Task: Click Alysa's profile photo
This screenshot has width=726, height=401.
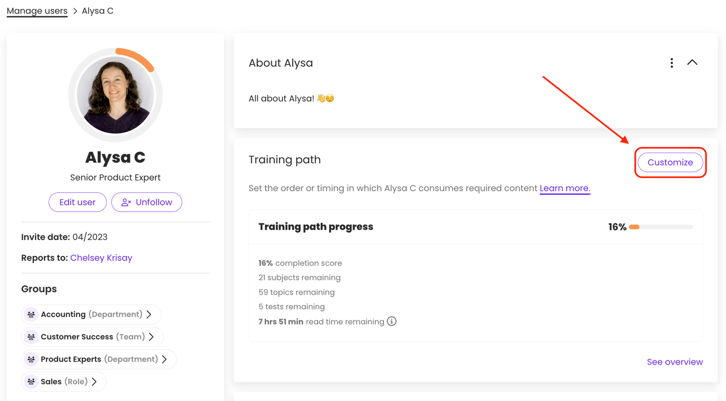Action: coord(116,95)
